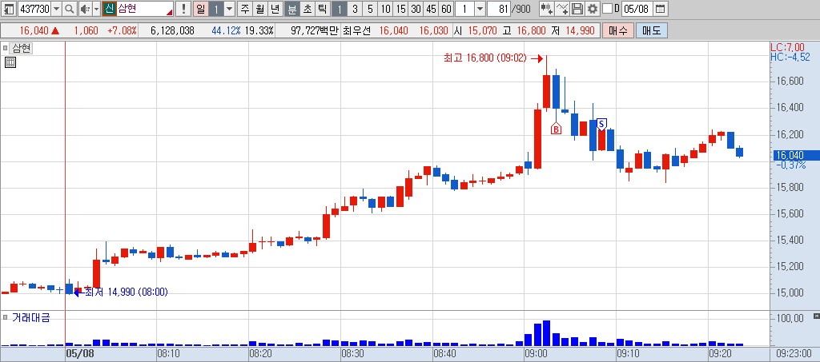Open the data table icon under 삼현 label
The height and width of the screenshot is (362, 820).
tap(10, 62)
